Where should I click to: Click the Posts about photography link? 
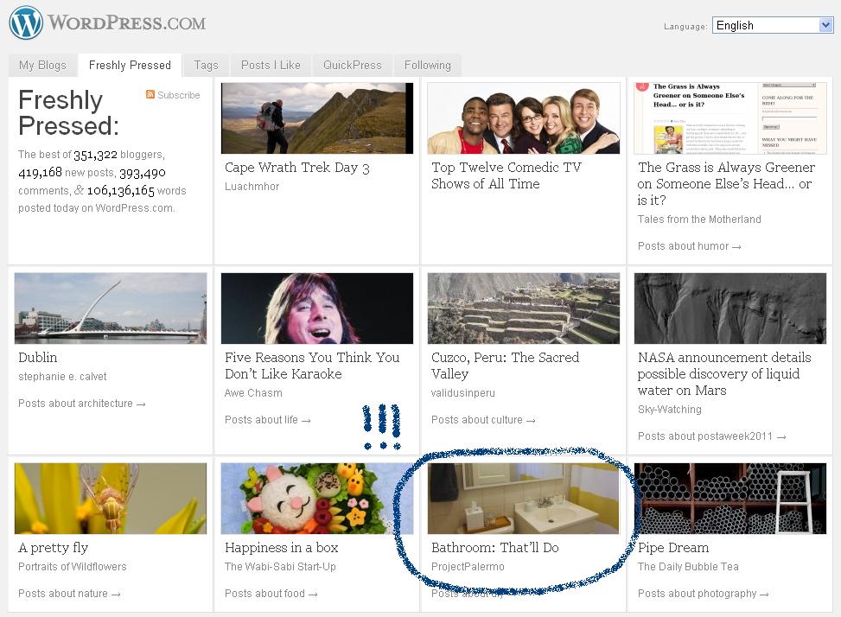click(703, 594)
